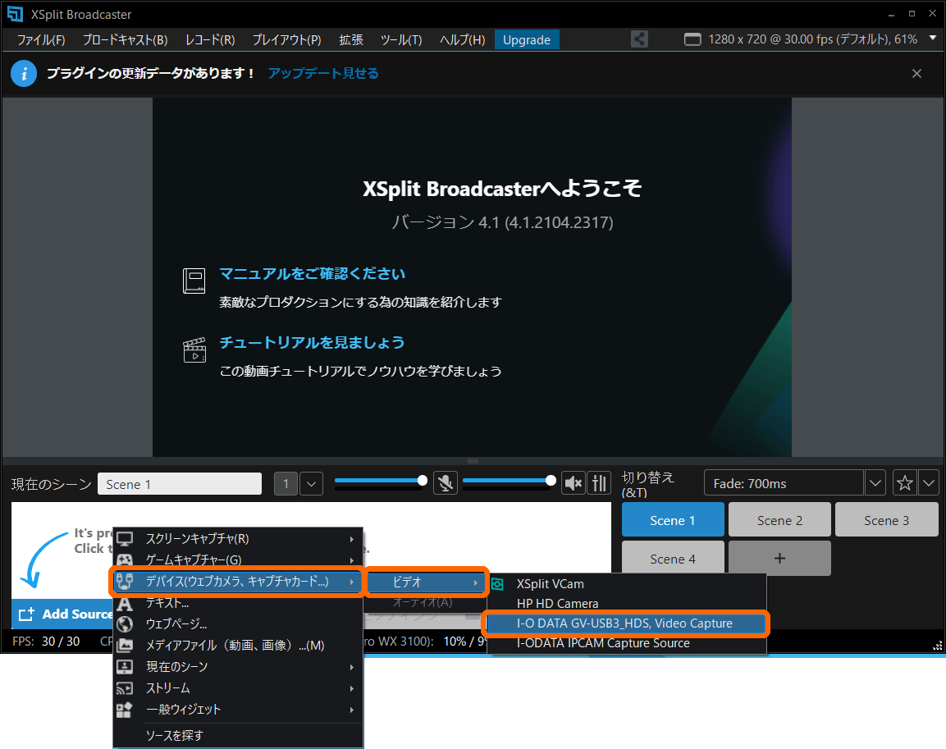Image resolution: width=946 pixels, height=749 pixels.
Task: Click the share icon in menu bar
Action: (639, 39)
